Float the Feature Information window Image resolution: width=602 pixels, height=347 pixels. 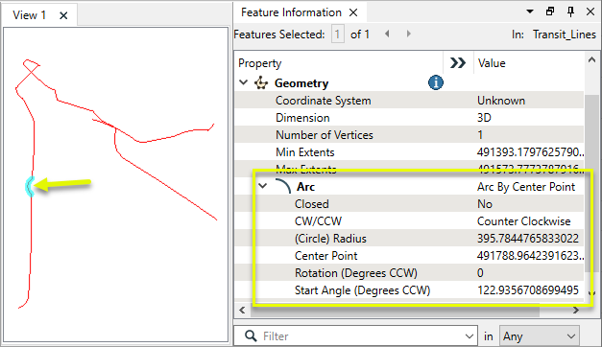(x=550, y=12)
